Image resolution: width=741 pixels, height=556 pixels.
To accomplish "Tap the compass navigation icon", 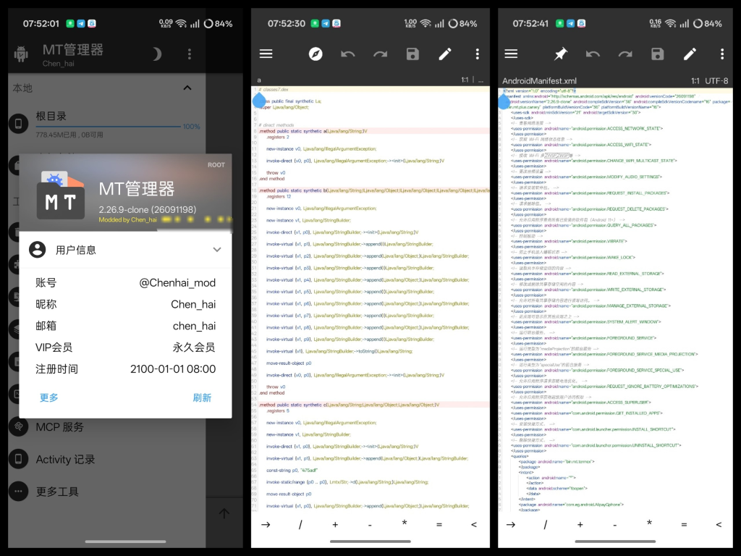I will point(316,54).
